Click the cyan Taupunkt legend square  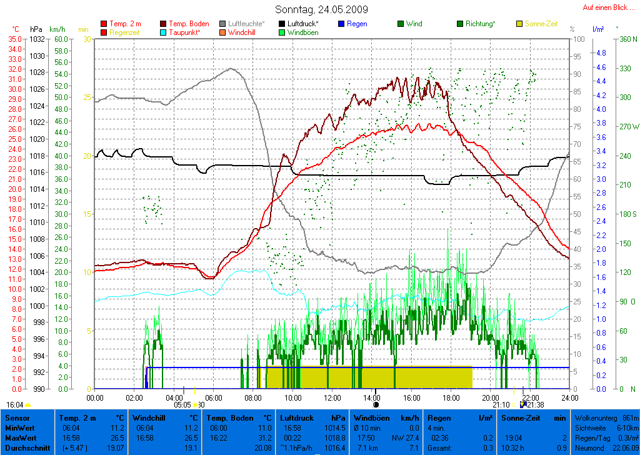tap(163, 32)
